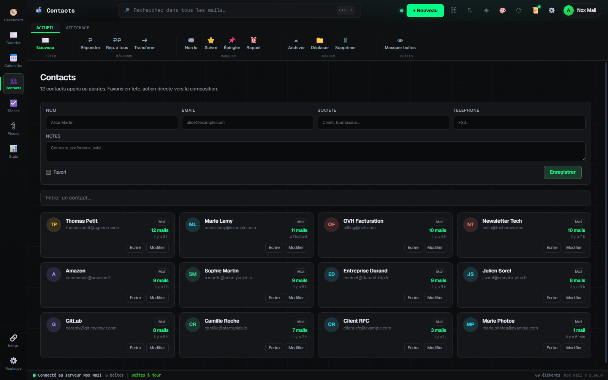608x380 pixels.
Task: Click the refresh icon in header
Action: [519, 11]
